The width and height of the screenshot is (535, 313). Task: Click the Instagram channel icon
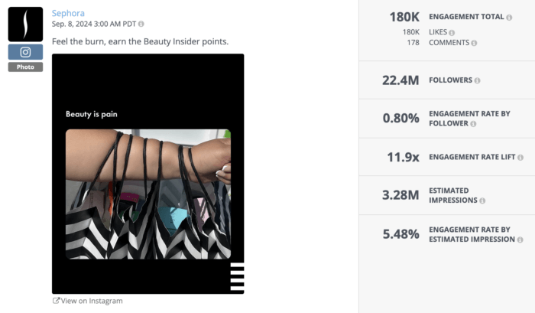click(x=25, y=52)
